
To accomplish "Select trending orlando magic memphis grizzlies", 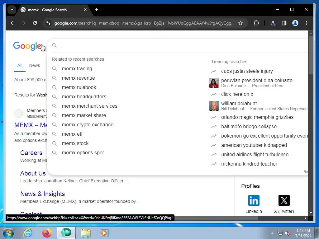I will (257, 117).
